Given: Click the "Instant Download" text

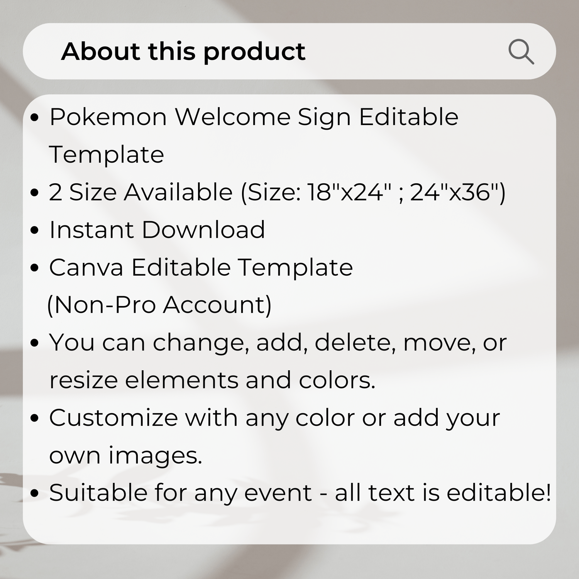Looking at the screenshot, I should pyautogui.click(x=157, y=230).
